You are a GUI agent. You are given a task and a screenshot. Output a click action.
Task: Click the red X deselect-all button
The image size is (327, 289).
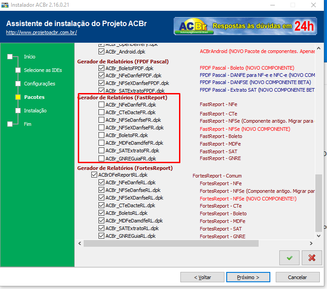(312, 258)
